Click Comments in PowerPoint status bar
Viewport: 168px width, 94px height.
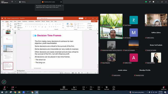pos(67,73)
